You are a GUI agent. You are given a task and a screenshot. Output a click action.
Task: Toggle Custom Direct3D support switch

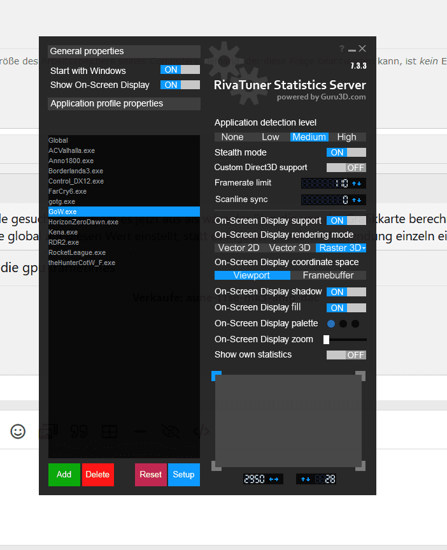point(346,168)
